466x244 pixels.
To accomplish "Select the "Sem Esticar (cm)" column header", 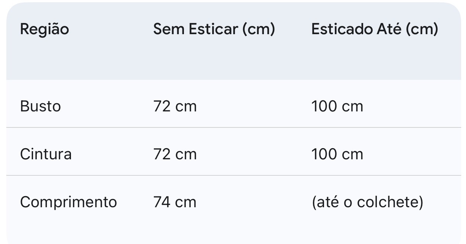I will pos(214,29).
